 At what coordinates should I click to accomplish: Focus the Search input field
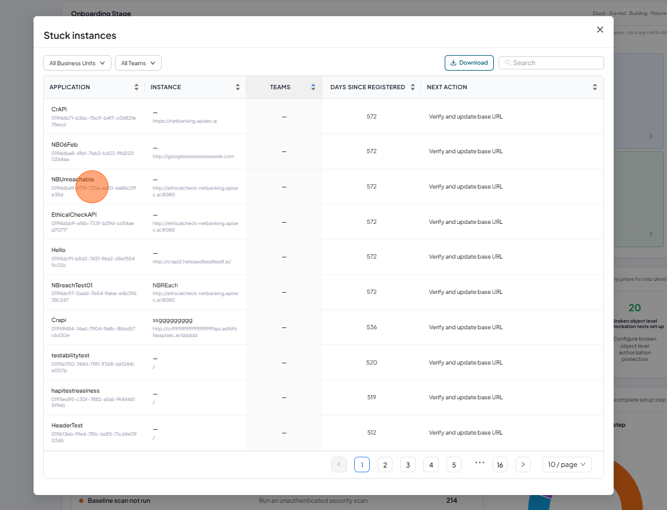(551, 63)
